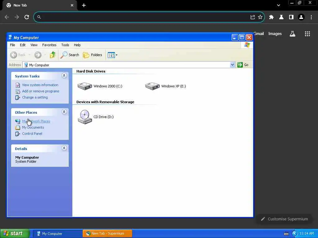The height and width of the screenshot is (238, 318).
Task: Click Customise Supermium button
Action: coord(284,219)
